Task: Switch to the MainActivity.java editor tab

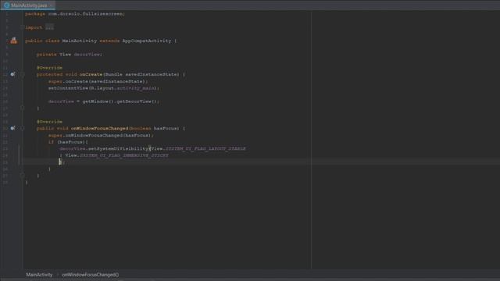Action: click(28, 5)
